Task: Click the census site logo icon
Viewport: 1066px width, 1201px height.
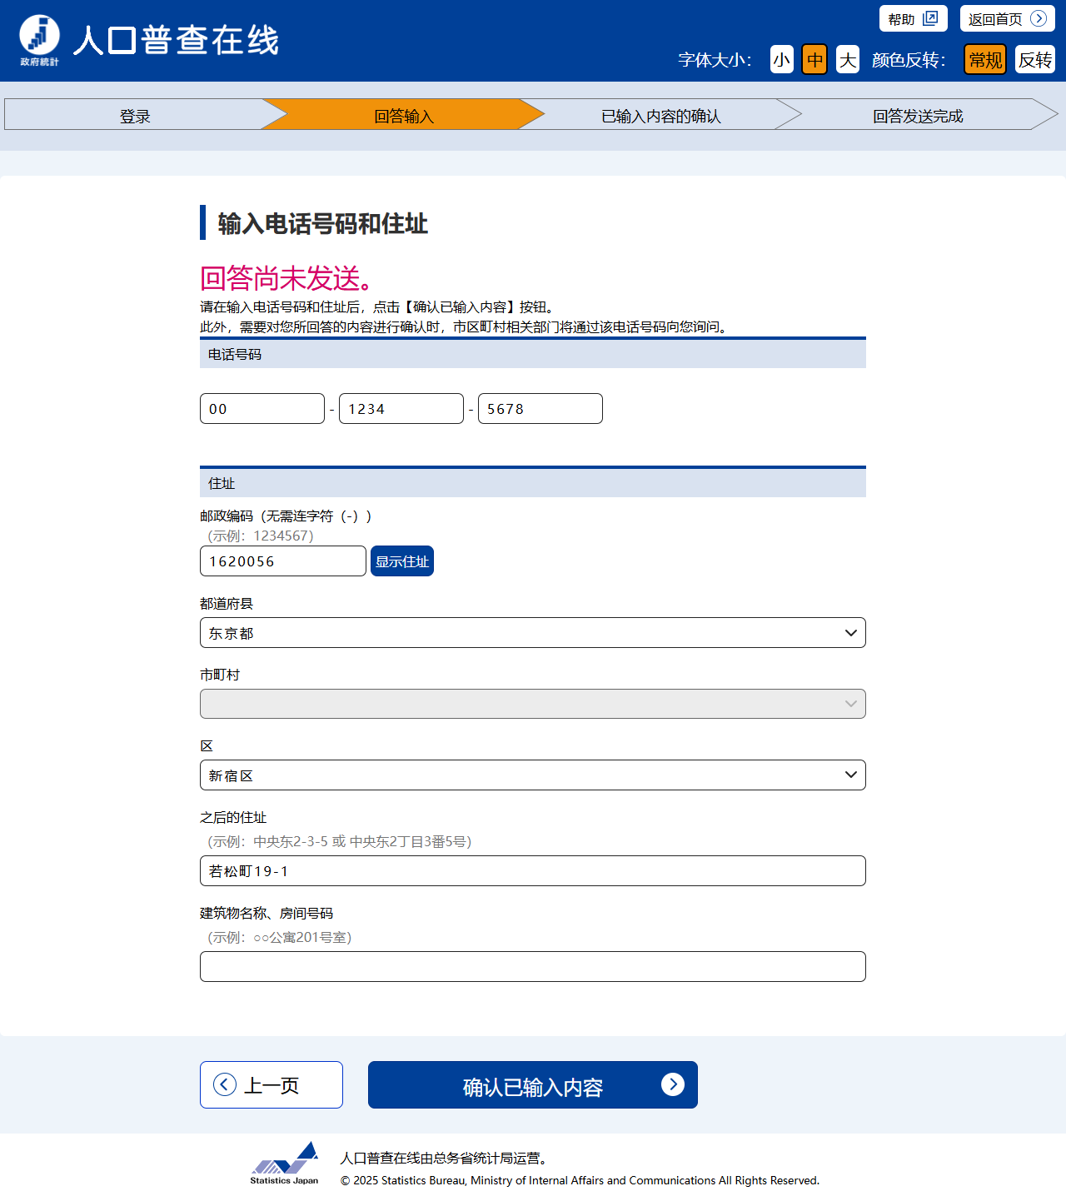Action: pyautogui.click(x=39, y=39)
